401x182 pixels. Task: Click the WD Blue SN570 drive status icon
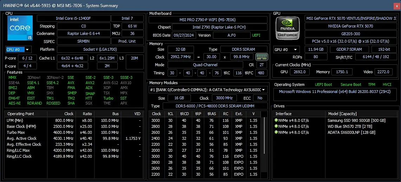tap(276, 126)
